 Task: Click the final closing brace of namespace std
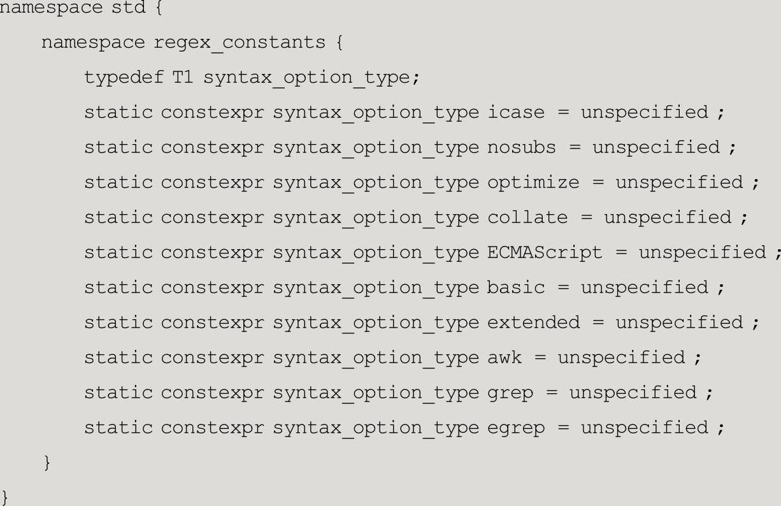[x=6, y=496]
